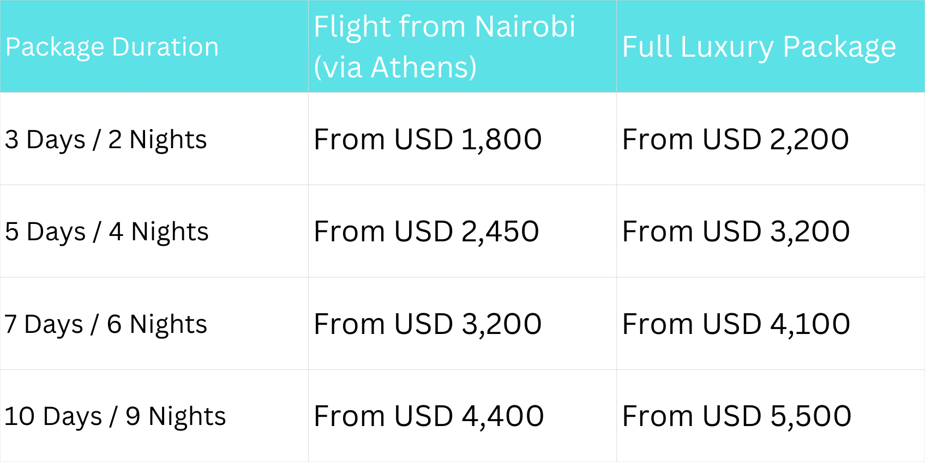Click the "3 Days" text

[45, 139]
